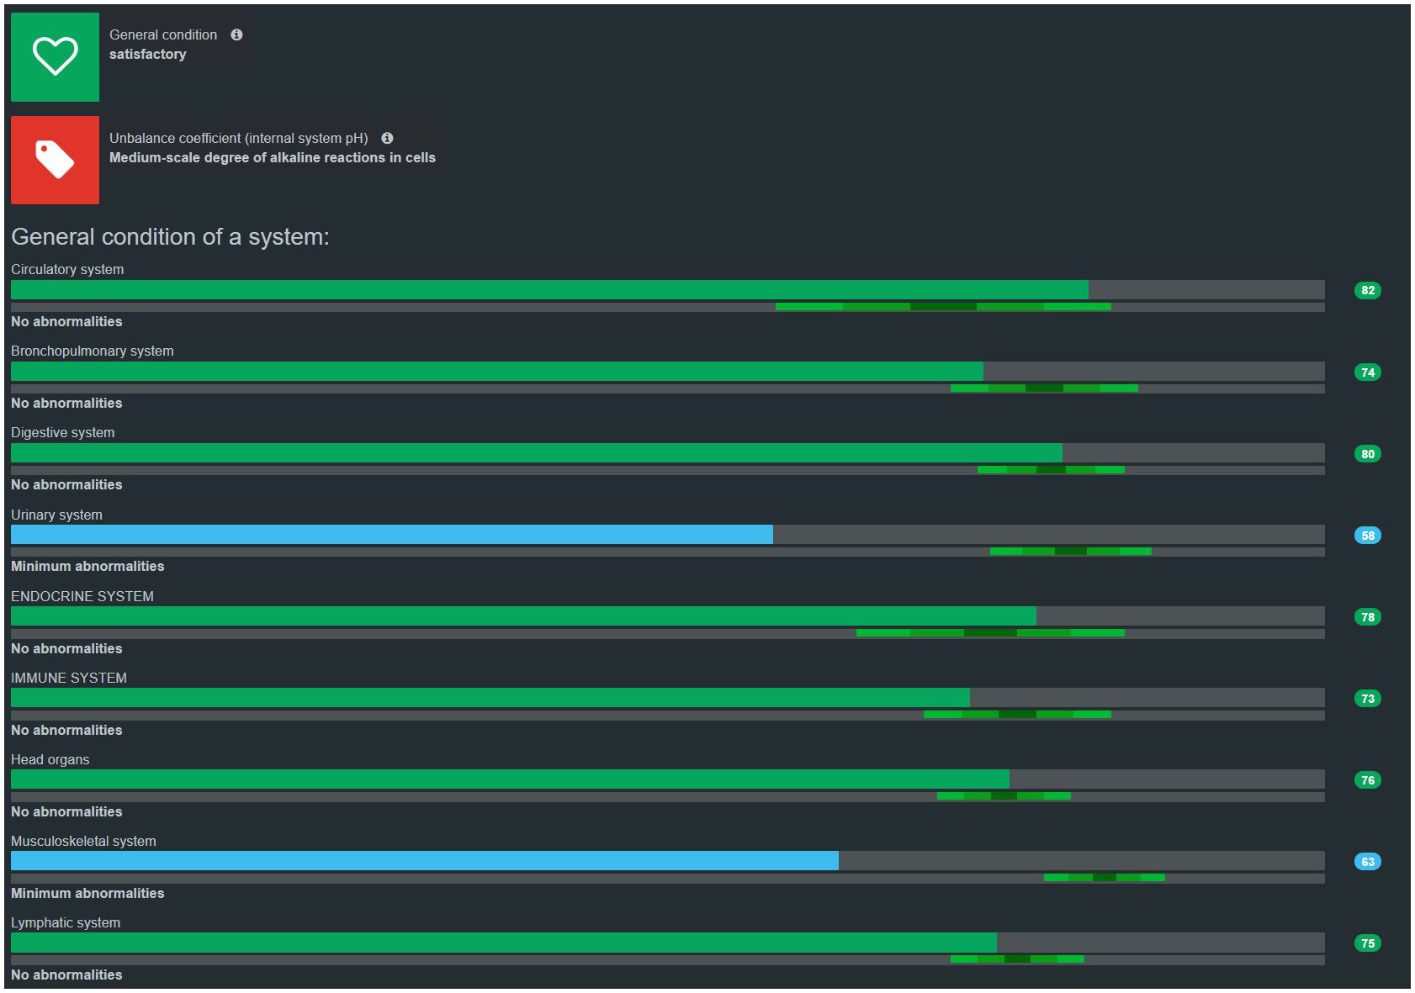Click the red tag Unbalance coefficient icon
Screen dimensions: 1415x993
(x=55, y=160)
